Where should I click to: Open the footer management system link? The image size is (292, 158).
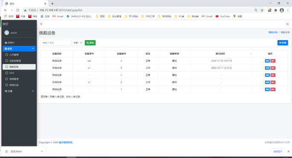[66, 143]
